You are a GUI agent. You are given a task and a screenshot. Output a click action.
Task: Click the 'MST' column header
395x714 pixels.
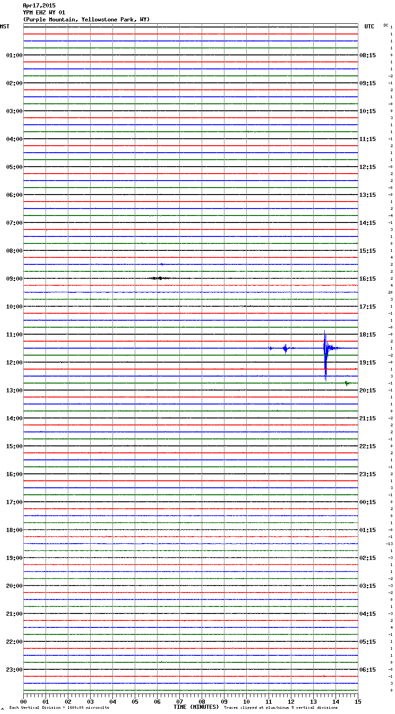(5, 27)
